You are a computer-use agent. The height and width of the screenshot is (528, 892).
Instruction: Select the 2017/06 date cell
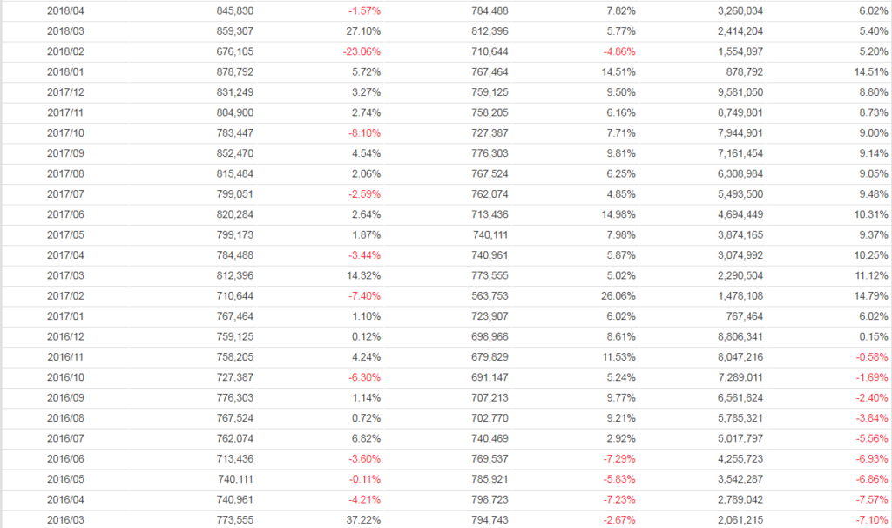(x=64, y=213)
